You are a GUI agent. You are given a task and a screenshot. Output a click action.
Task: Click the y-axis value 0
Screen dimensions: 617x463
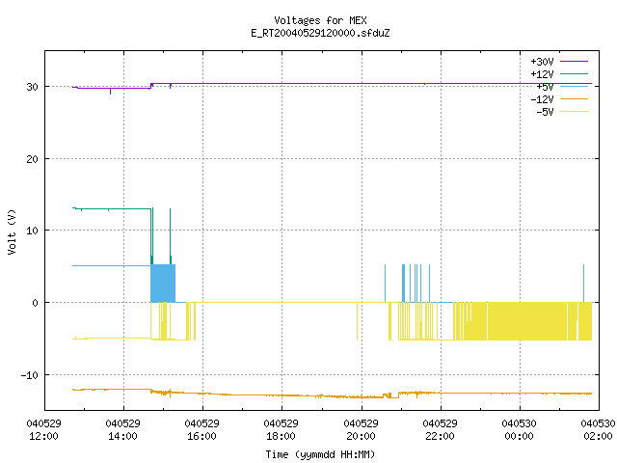(x=36, y=303)
